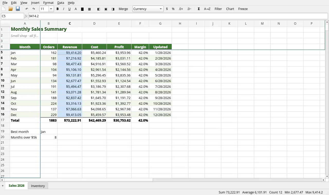
Task: Click the Filter button
Action: pos(218,9)
